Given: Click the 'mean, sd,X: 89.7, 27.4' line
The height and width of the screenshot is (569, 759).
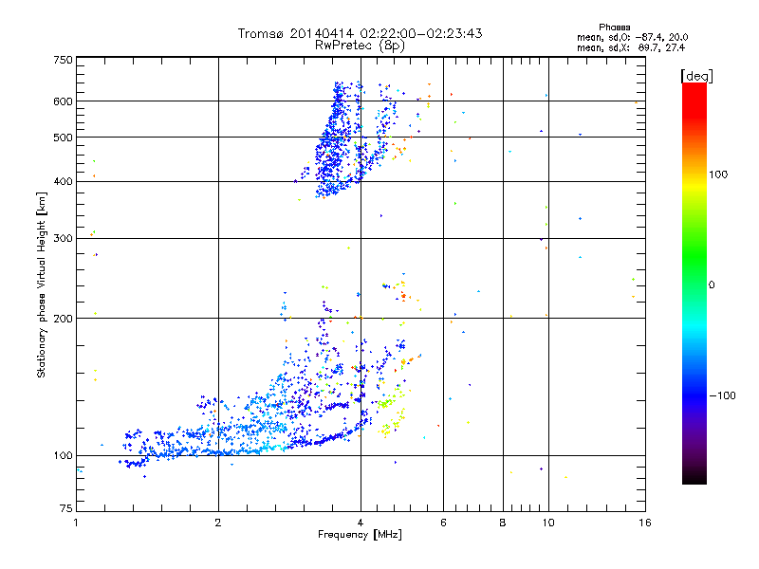Looking at the screenshot, I should coord(631,47).
